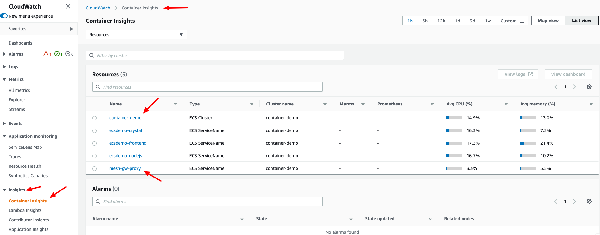Select the container-demo row radio button

coord(94,118)
